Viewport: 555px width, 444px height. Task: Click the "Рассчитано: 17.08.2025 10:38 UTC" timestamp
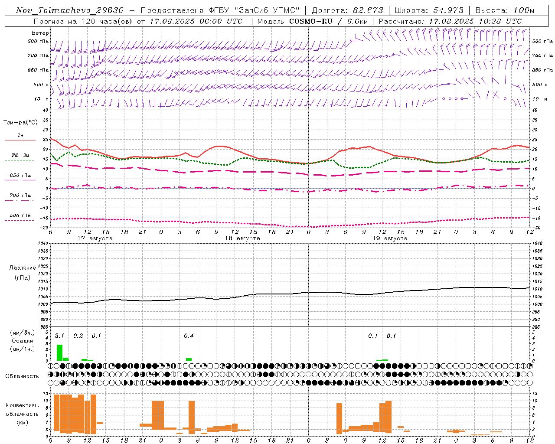(450, 21)
